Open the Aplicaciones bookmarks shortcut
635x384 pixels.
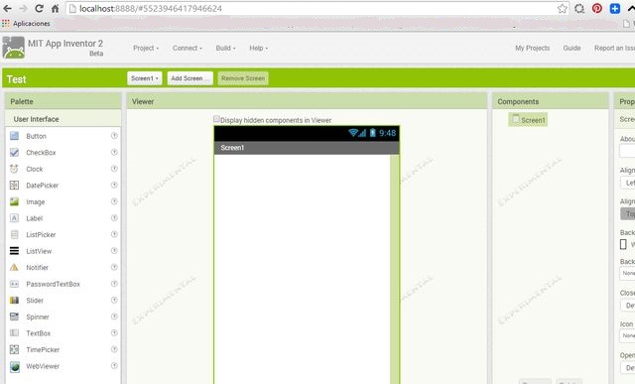coord(26,24)
